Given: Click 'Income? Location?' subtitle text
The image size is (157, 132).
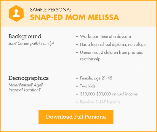Looking at the screenshot, I should 25,90.
